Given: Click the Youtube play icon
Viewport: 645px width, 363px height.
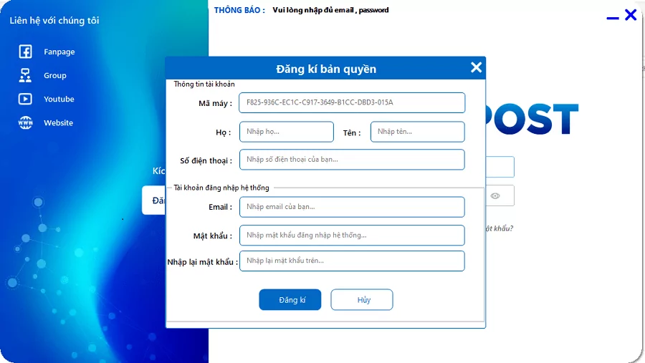Looking at the screenshot, I should 25,99.
